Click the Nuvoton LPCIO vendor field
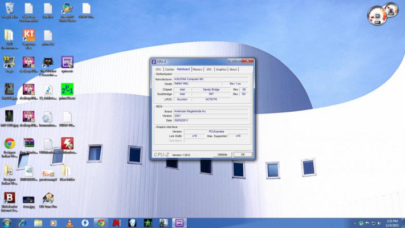 (x=182, y=99)
